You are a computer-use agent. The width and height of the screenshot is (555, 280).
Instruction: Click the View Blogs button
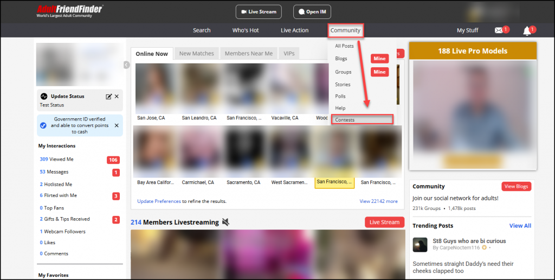coord(516,187)
